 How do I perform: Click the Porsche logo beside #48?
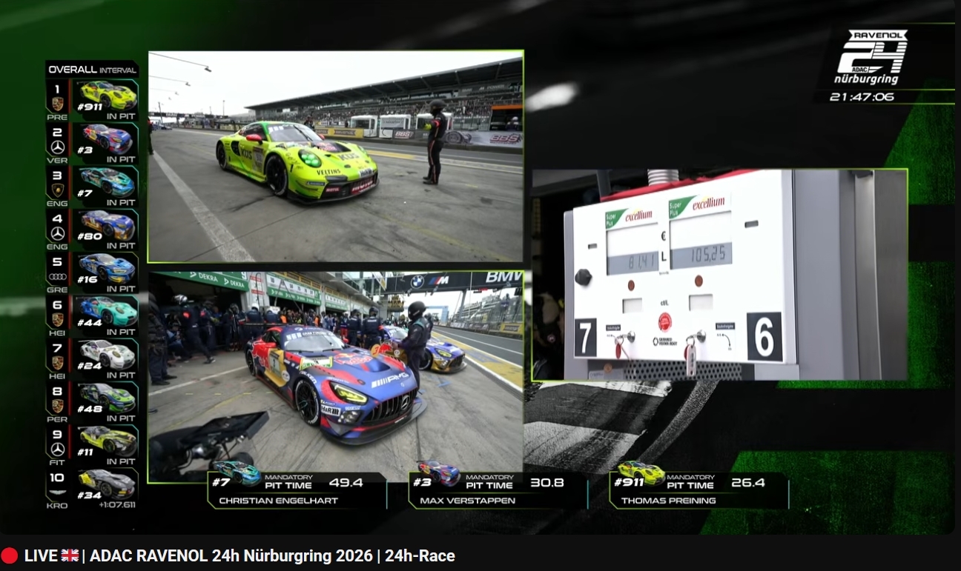pos(57,406)
